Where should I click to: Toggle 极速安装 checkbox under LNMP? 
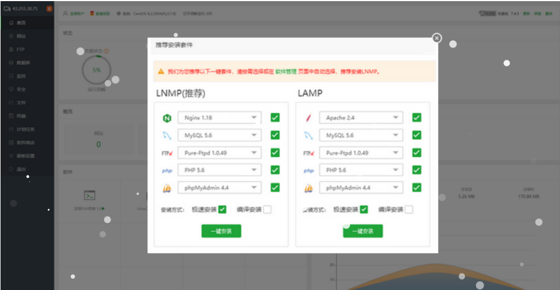(222, 209)
